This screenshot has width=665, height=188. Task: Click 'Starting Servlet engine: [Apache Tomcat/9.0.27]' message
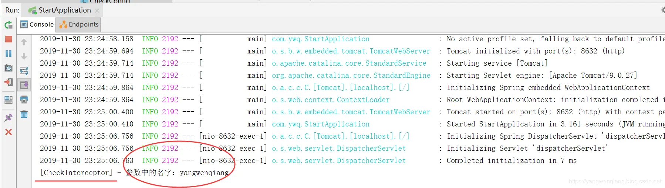(542, 75)
